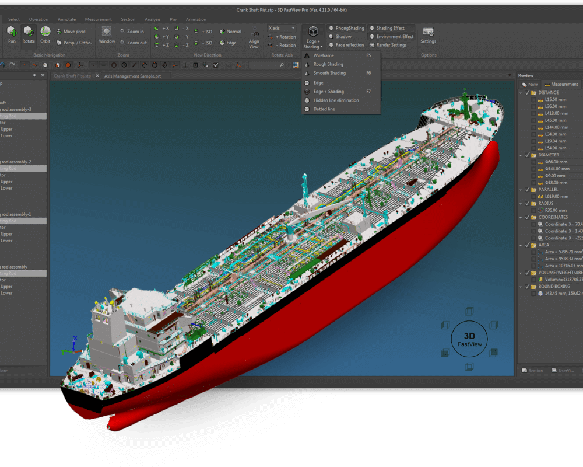Screen dimensions: 583x467
Task: Click the Align View tool
Action: 254,37
